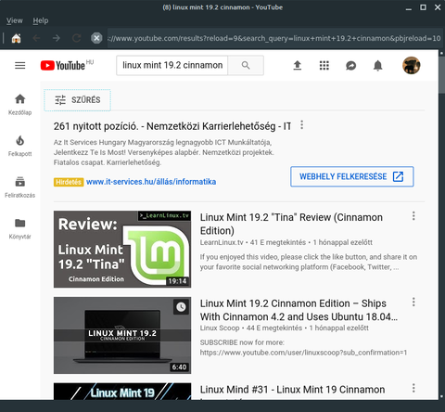Click the search magnifier button
Screen dimensions: 445x412
pyautogui.click(x=246, y=65)
